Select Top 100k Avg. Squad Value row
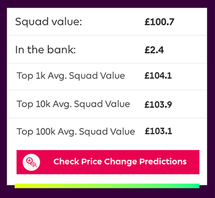Image resolution: width=215 pixels, height=198 pixels. click(107, 131)
